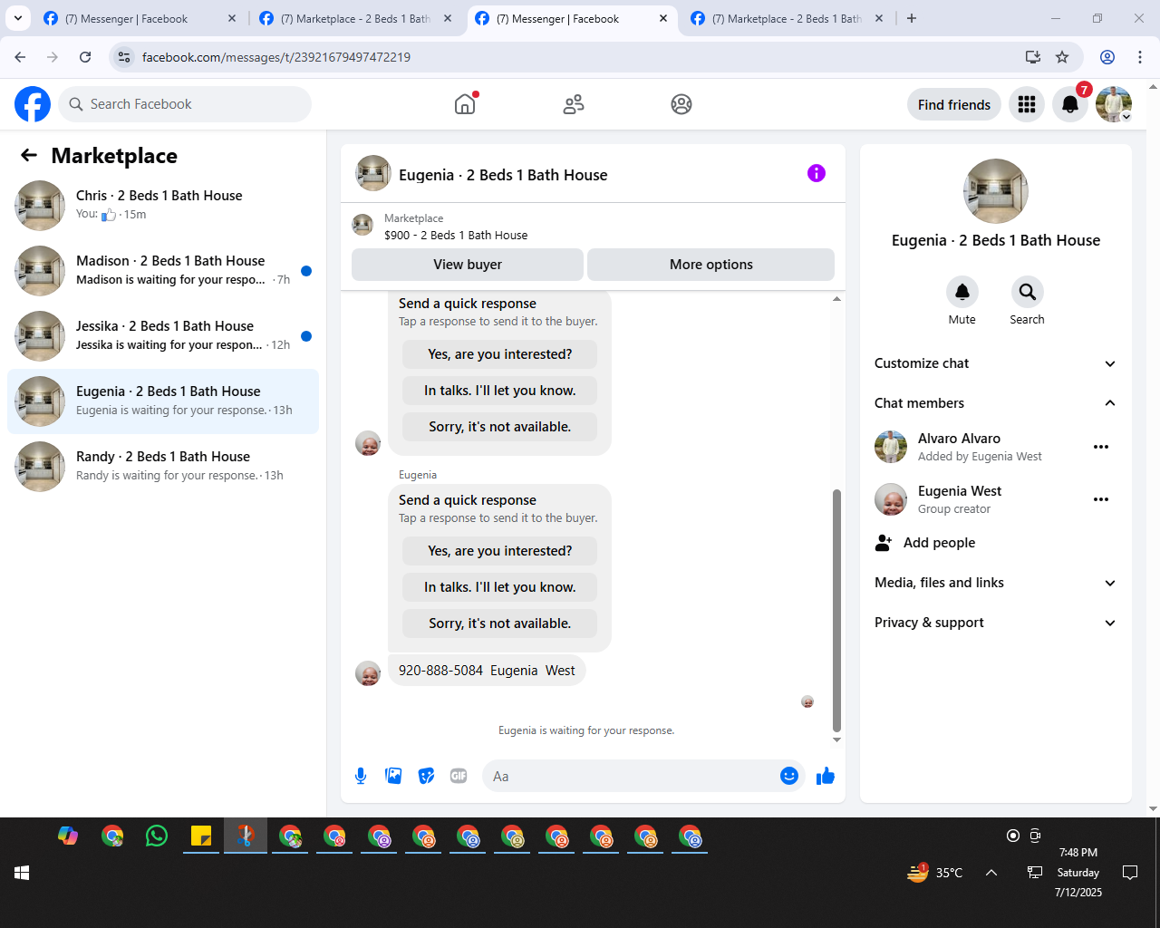Image resolution: width=1160 pixels, height=928 pixels.
Task: Open WhatsApp from the taskbar
Action: 157,836
